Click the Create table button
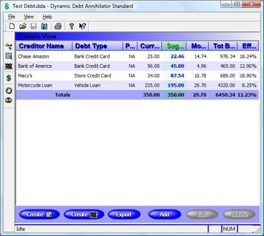The height and width of the screenshot is (236, 264). tap(40, 214)
